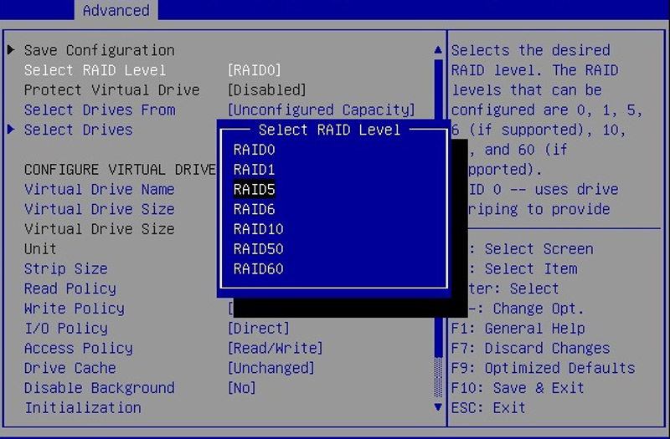Screen dimensions: 670x439
Task: Change the Access Policy Read/Write value
Action: (276, 348)
